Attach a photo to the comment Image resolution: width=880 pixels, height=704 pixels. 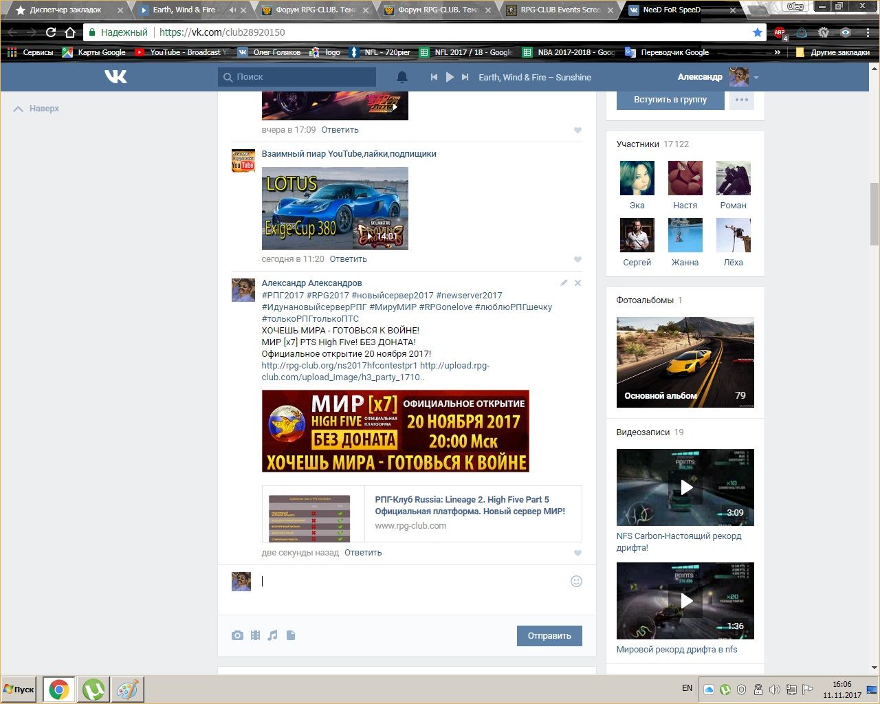237,635
